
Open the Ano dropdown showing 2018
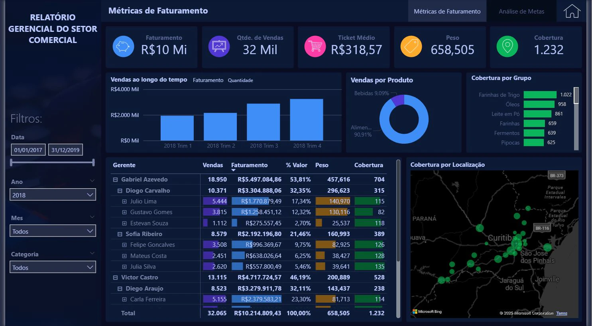pyautogui.click(x=53, y=195)
